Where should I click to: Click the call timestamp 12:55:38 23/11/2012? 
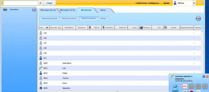click(x=184, y=81)
